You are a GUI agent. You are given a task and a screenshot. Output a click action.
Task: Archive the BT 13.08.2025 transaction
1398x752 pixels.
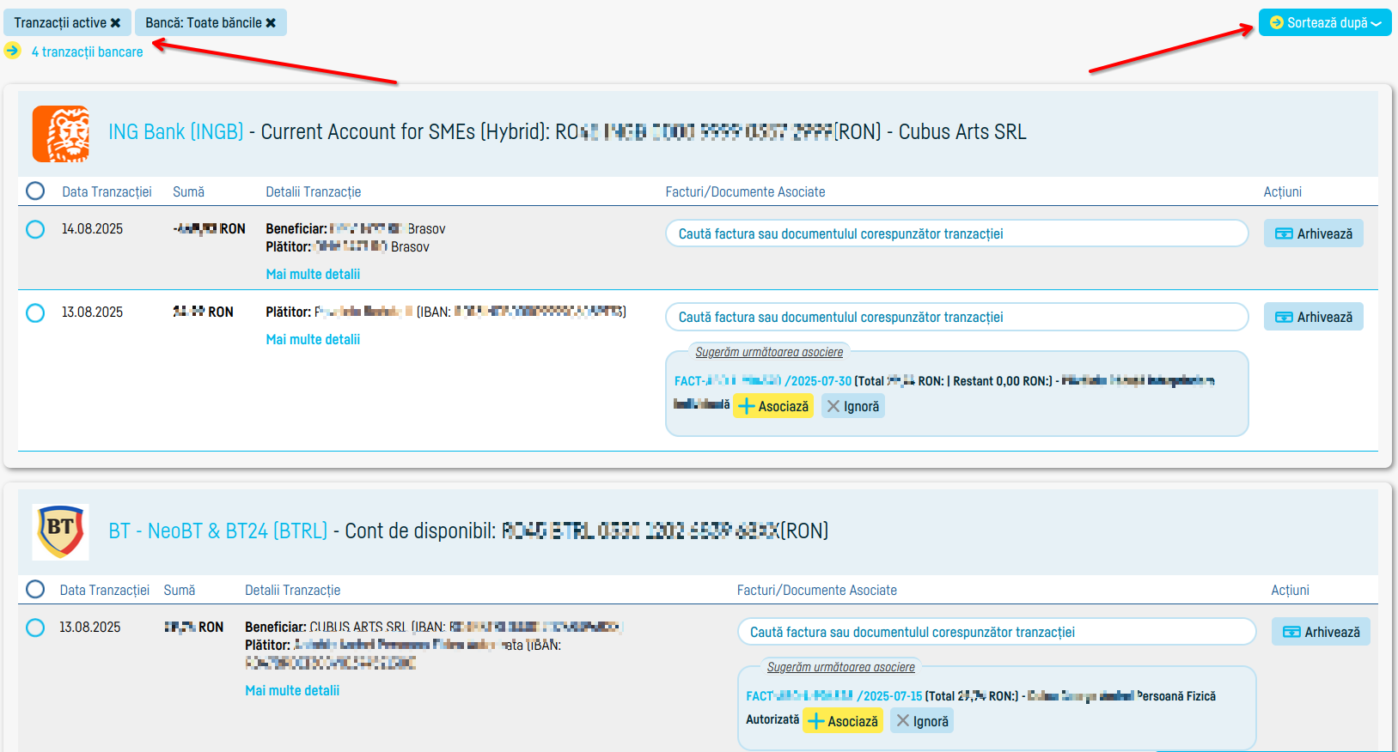1321,632
